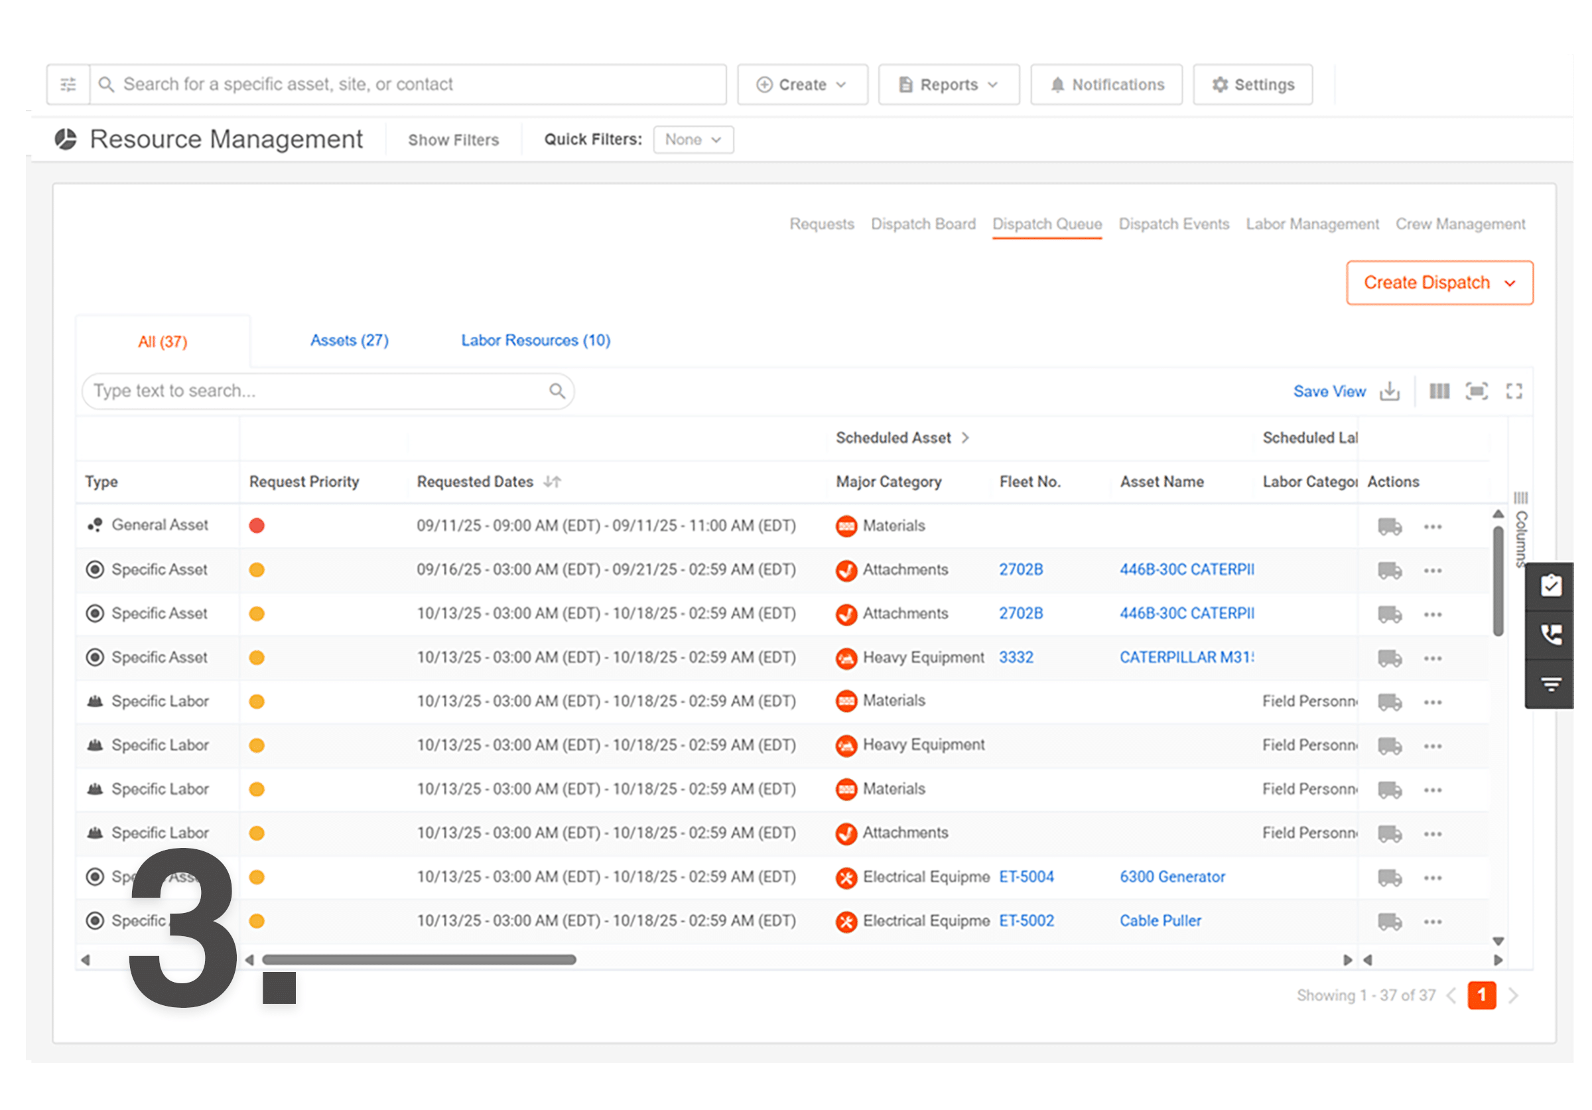The height and width of the screenshot is (1110, 1592).
Task: Click the columns layout icon near Save View
Action: (1439, 391)
